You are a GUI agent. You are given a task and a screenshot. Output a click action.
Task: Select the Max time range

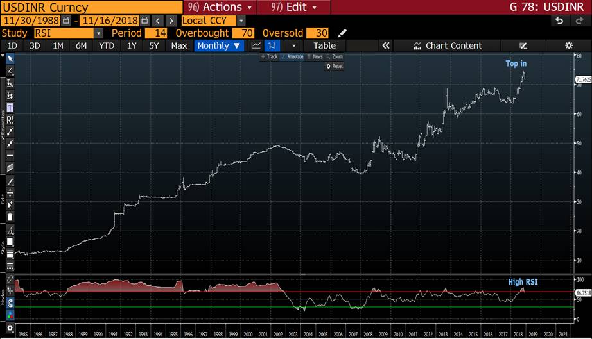(179, 45)
